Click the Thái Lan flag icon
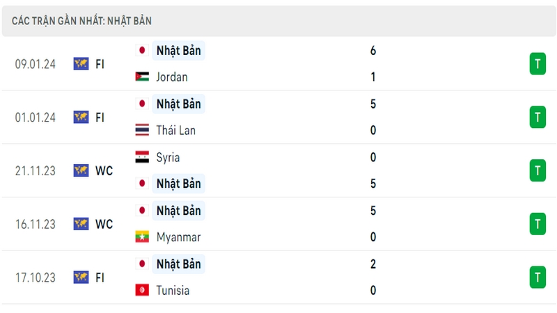Screen dimensions: 557x313 tap(142, 130)
